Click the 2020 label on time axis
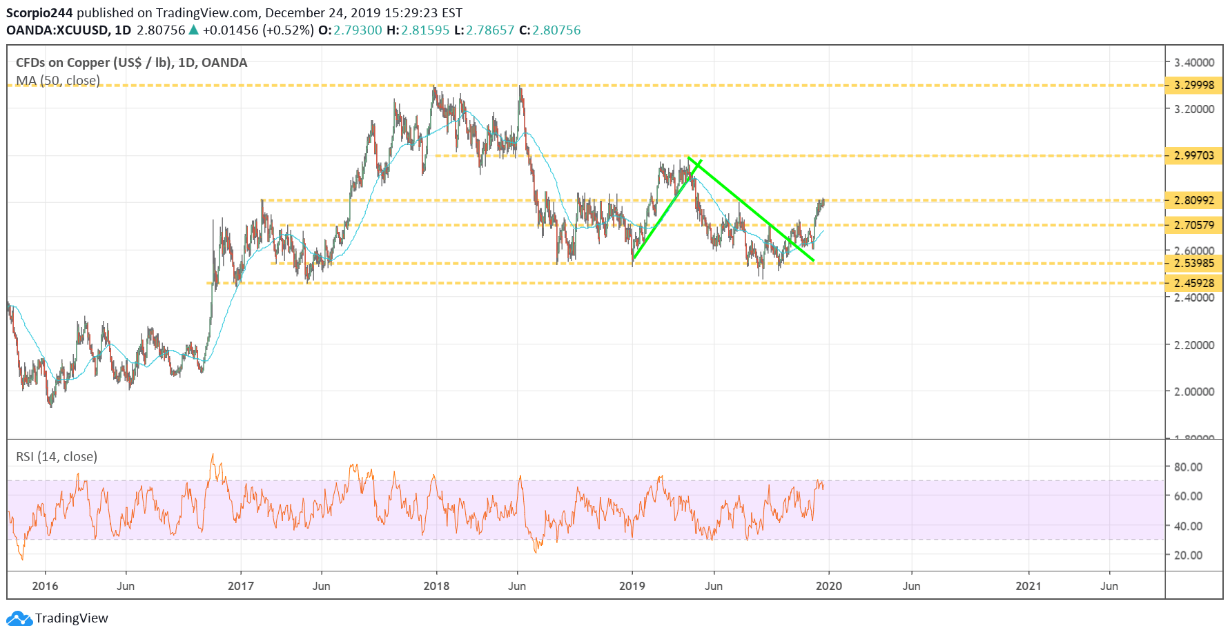Screen dimensions: 1230x637 pos(829,587)
